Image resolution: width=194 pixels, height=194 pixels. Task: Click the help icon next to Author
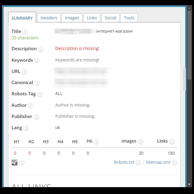[31, 106]
